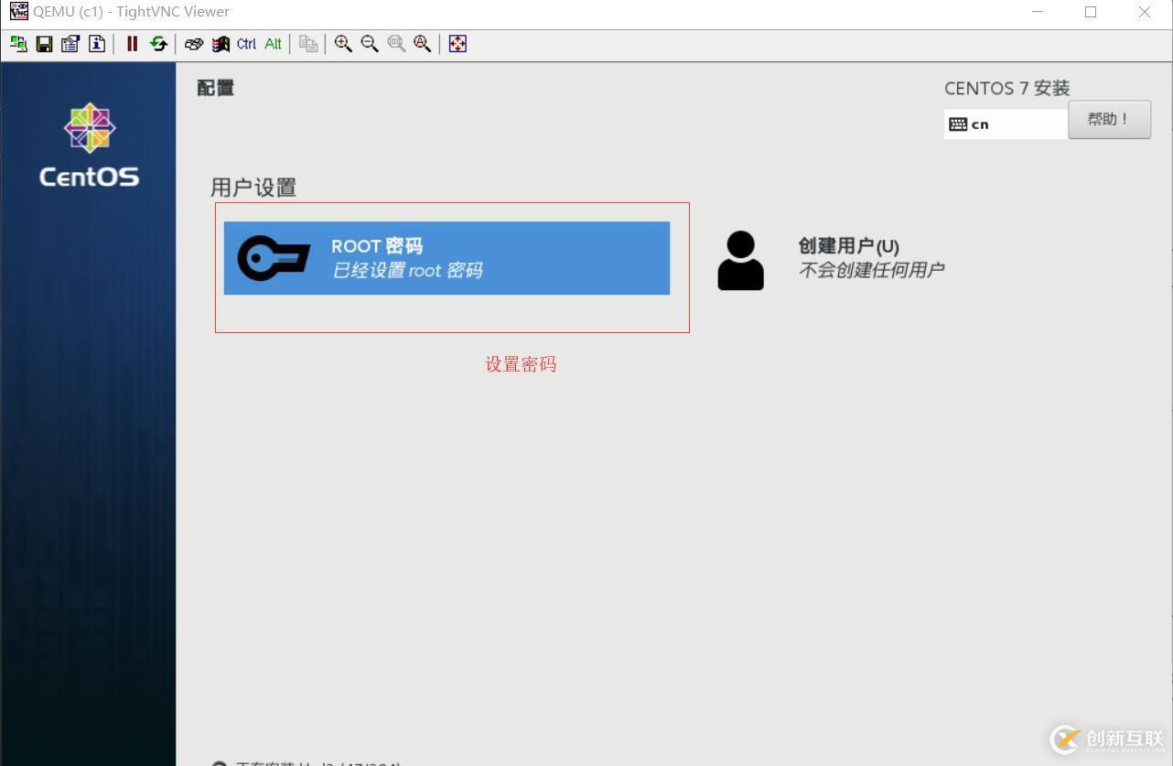Toggle the Alt key toolbar button
Image resolution: width=1173 pixels, height=766 pixels.
click(274, 44)
